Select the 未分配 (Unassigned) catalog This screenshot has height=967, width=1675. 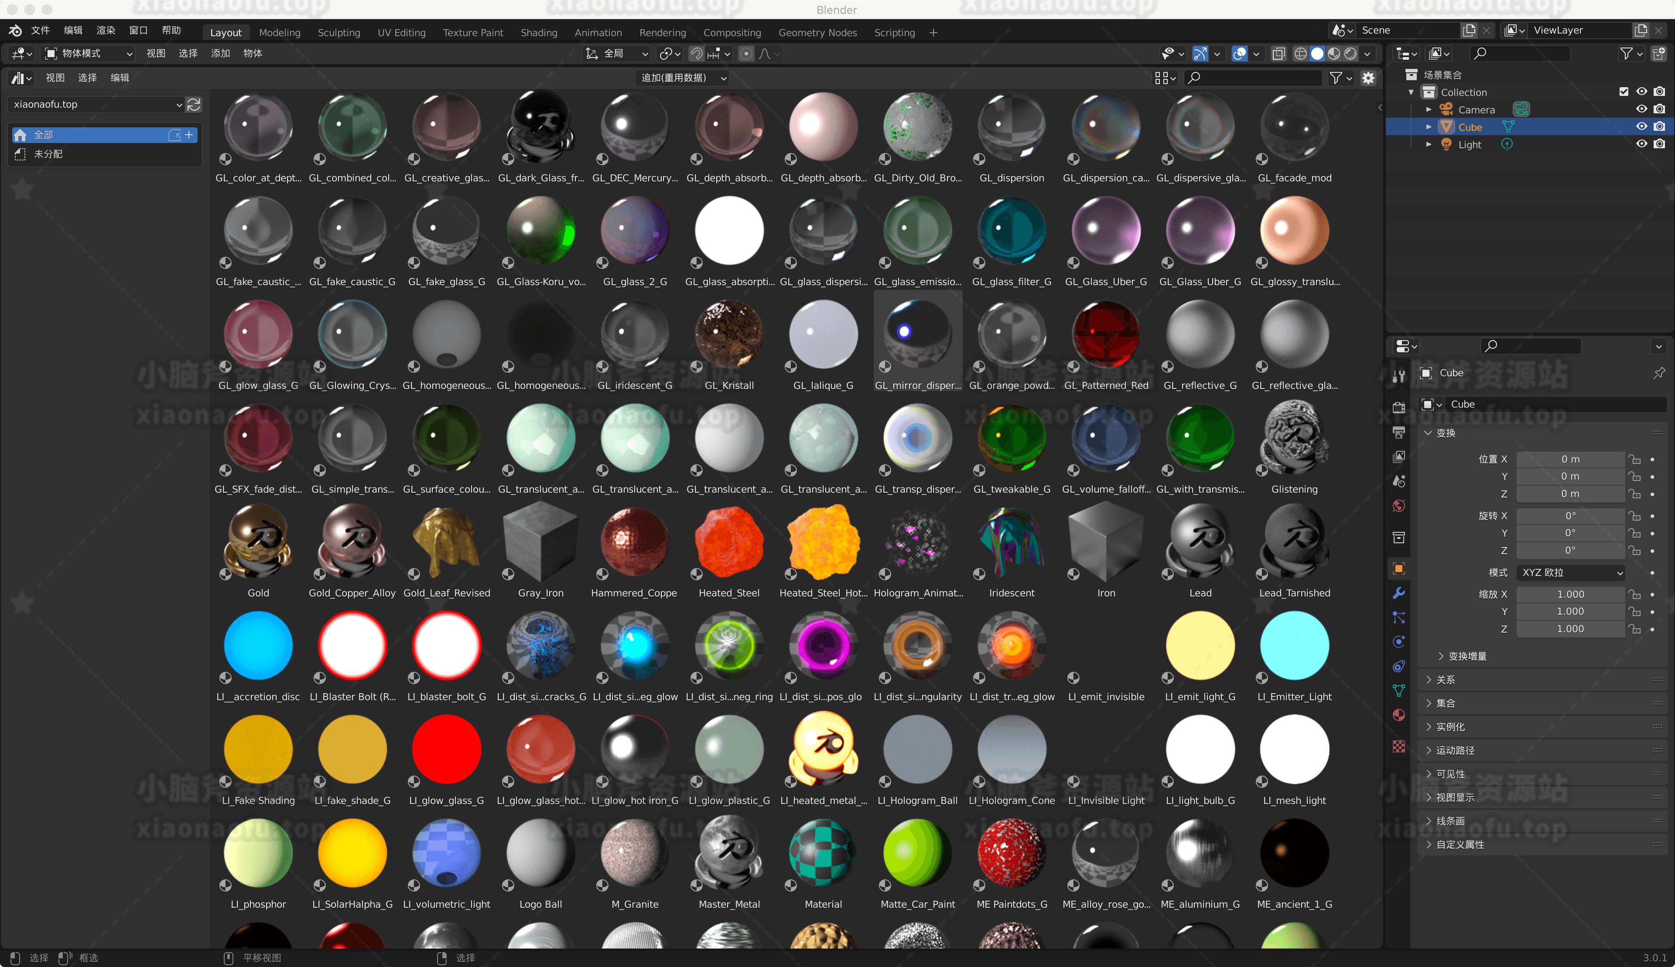[x=48, y=154]
